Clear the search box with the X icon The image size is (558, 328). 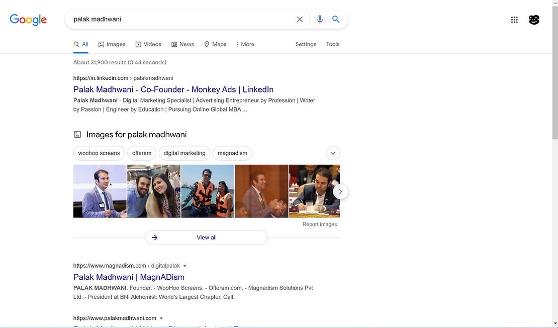pyautogui.click(x=300, y=20)
